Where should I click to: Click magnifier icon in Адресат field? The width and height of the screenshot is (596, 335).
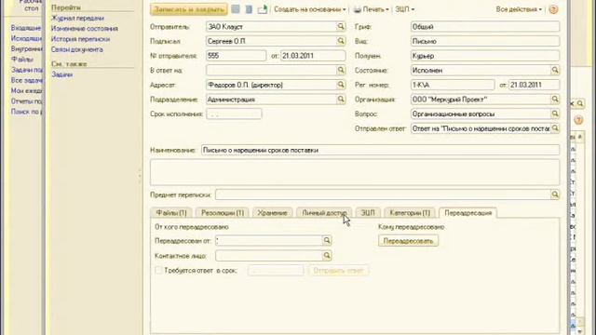tap(341, 85)
